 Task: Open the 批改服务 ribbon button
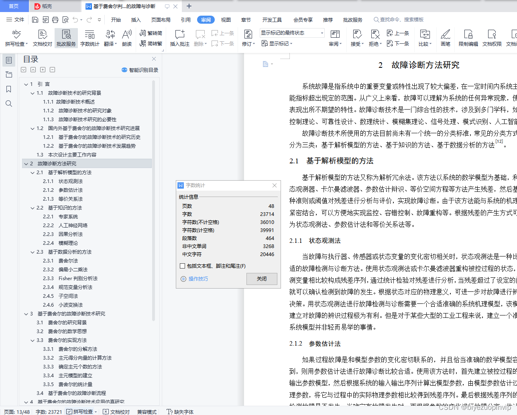66,38
